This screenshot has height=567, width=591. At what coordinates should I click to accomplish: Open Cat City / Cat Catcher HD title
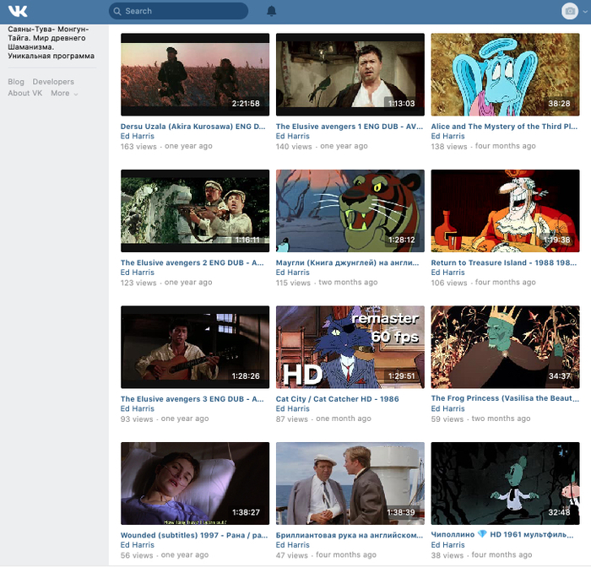pyautogui.click(x=338, y=399)
